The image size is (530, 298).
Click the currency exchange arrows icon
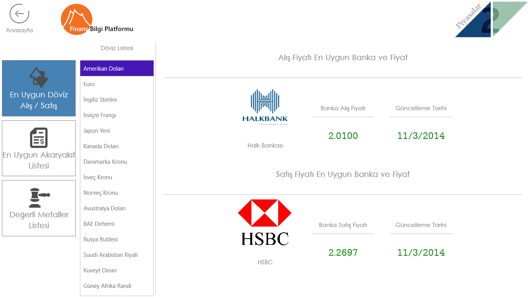click(39, 77)
